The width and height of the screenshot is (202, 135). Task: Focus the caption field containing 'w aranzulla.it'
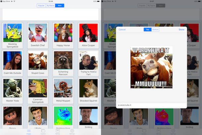point(151,105)
